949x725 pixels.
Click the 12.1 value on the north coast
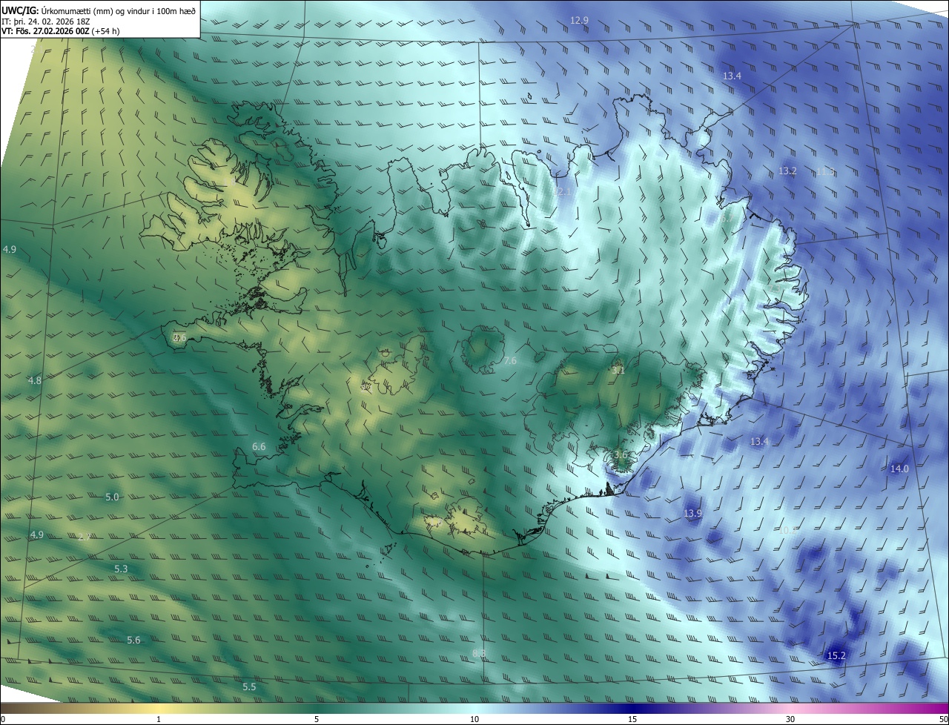pyautogui.click(x=563, y=192)
